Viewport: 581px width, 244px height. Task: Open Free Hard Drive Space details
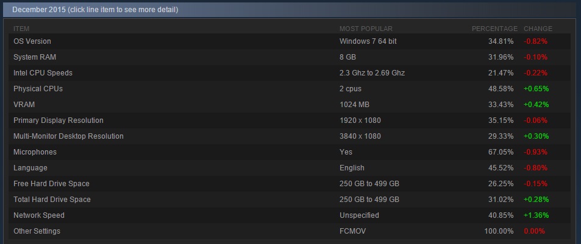click(x=290, y=184)
